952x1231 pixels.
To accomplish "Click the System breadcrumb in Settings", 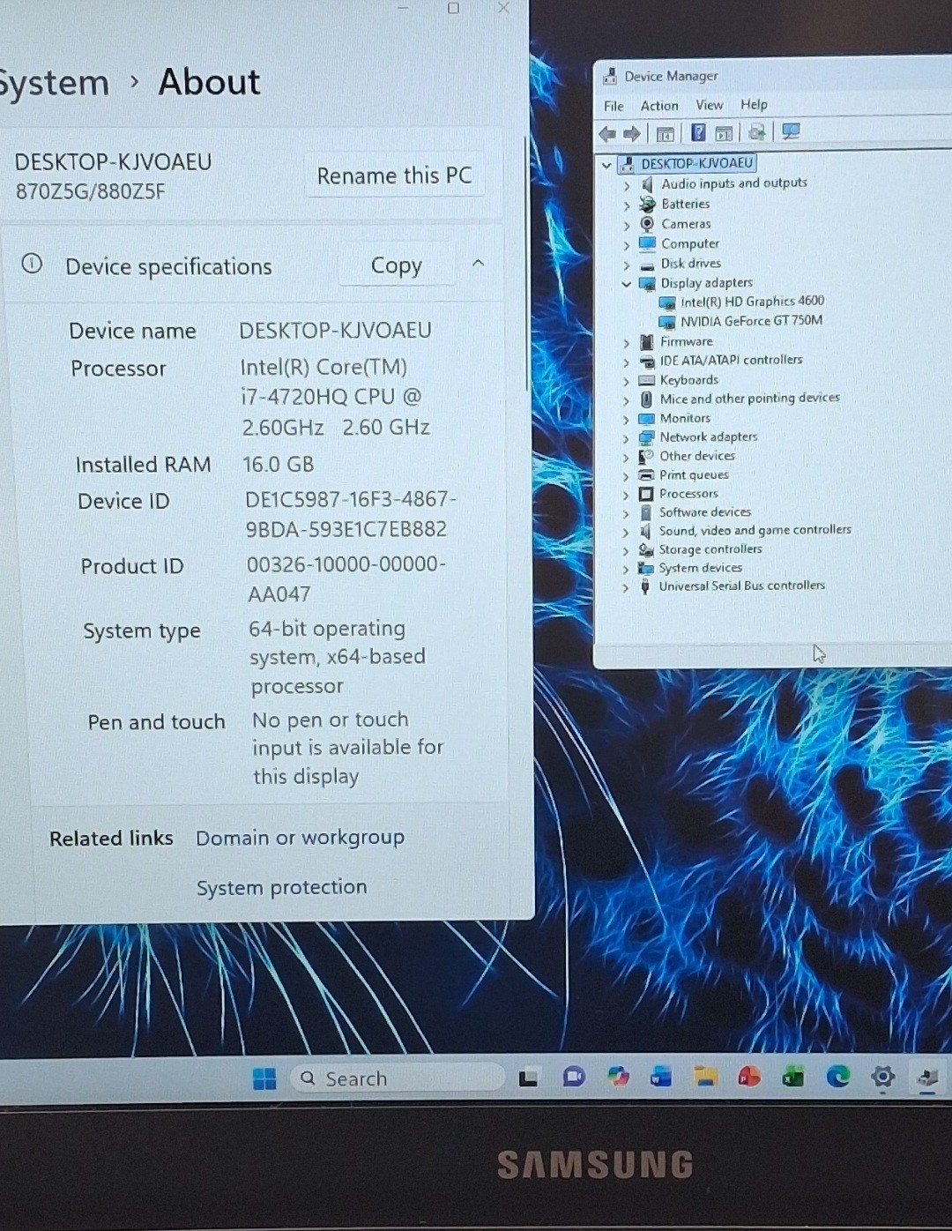I will (53, 83).
